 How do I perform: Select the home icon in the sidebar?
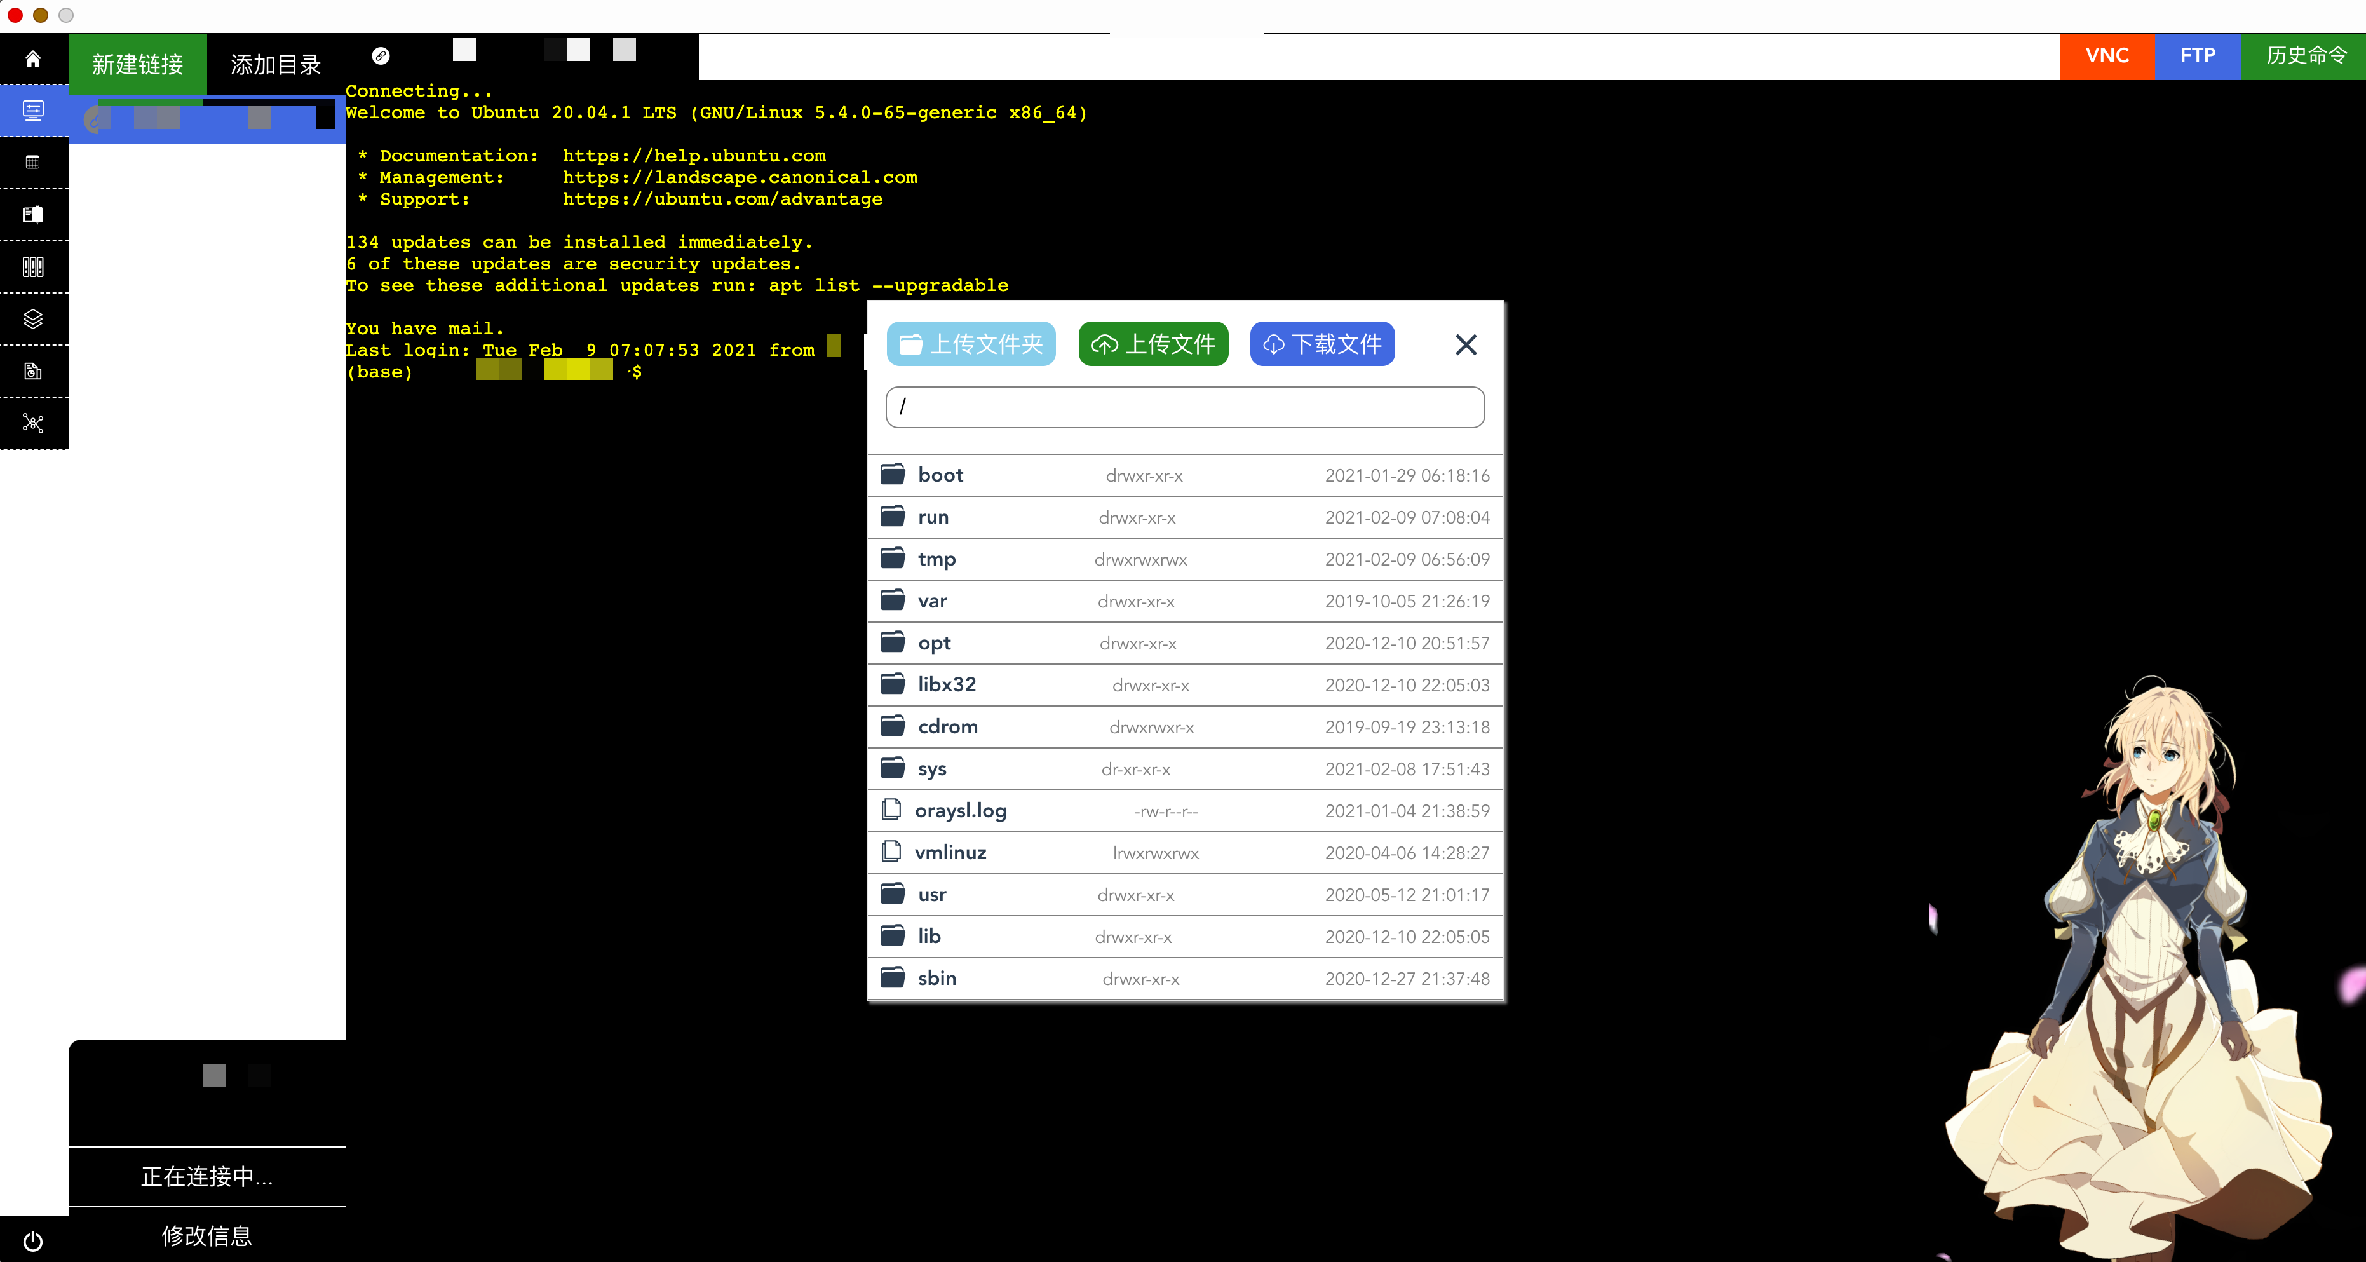(x=33, y=59)
